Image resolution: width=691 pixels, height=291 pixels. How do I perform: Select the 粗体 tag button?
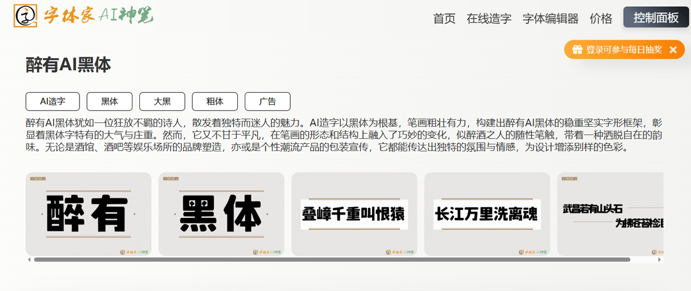[215, 101]
